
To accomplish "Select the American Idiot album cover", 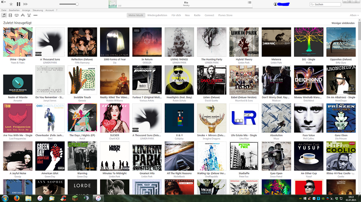I will 50,156.
